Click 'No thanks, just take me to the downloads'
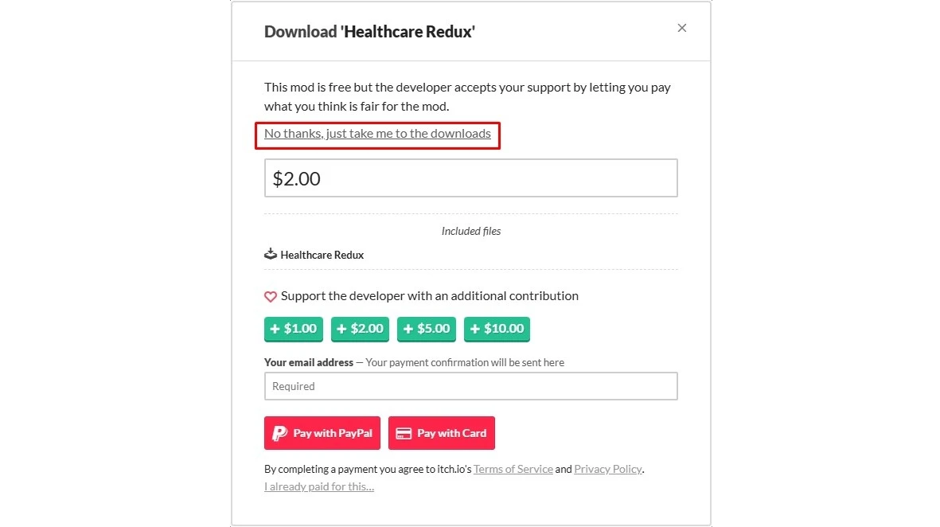 pyautogui.click(x=377, y=134)
